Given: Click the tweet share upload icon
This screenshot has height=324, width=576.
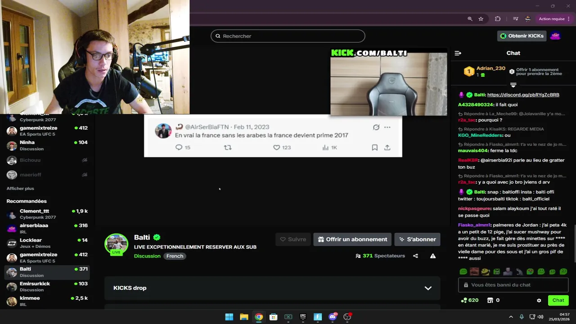Looking at the screenshot, I should (x=387, y=148).
